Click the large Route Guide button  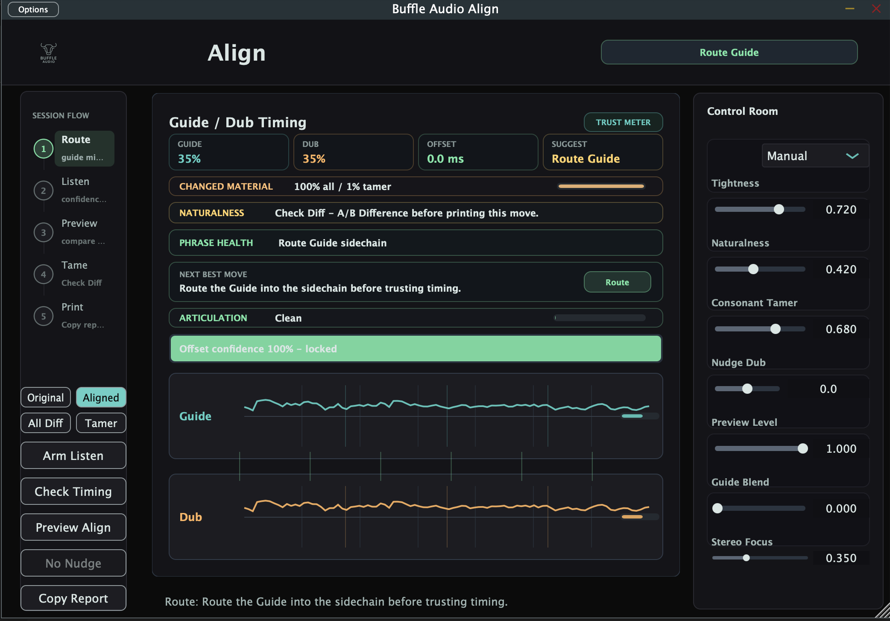point(729,53)
